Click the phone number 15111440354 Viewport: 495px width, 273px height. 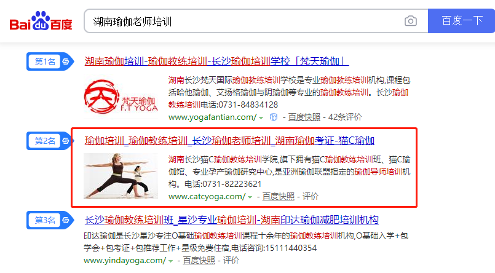pyautogui.click(x=291, y=248)
